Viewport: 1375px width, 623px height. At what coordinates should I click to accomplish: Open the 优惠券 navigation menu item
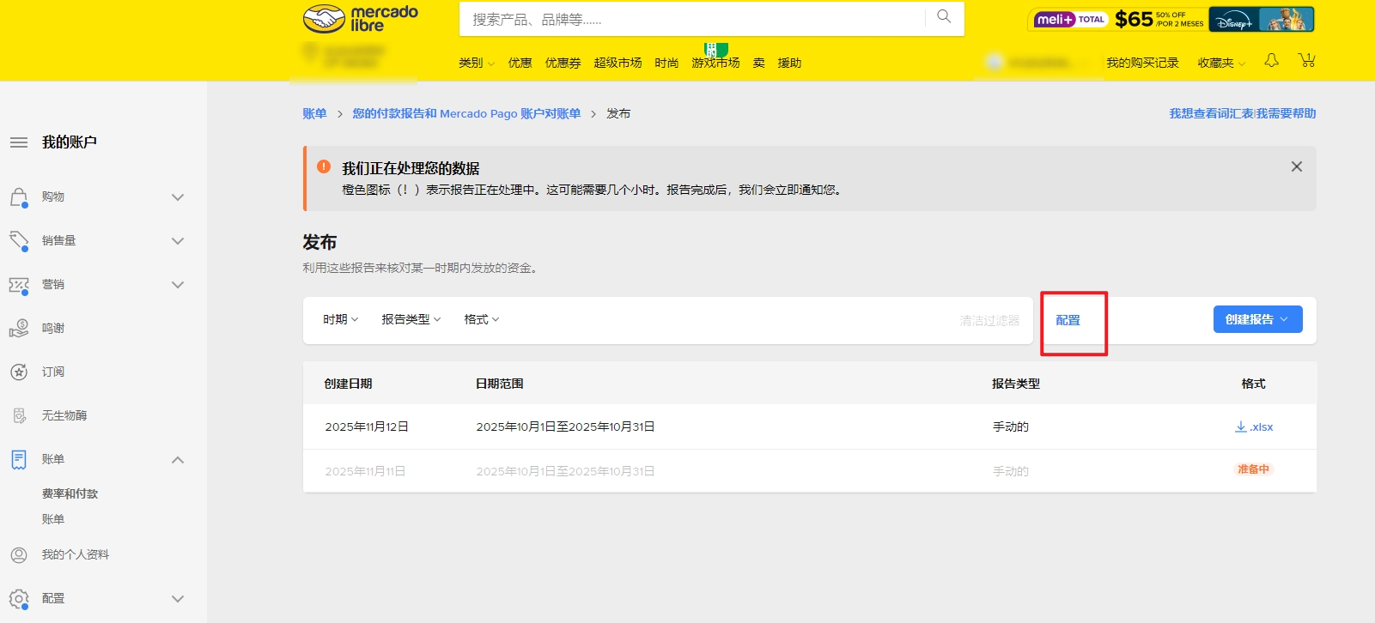click(563, 63)
